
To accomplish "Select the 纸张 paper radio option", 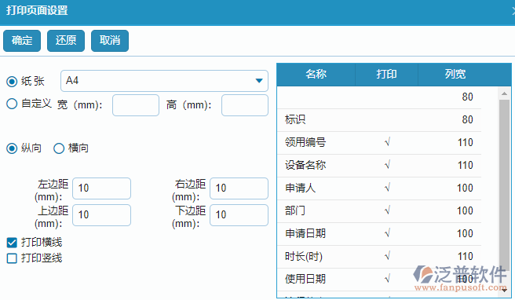I will coord(12,82).
